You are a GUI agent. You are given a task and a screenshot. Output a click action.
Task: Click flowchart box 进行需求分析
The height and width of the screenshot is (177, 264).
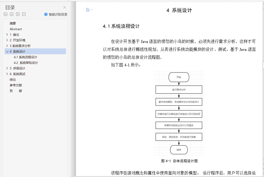(179, 90)
